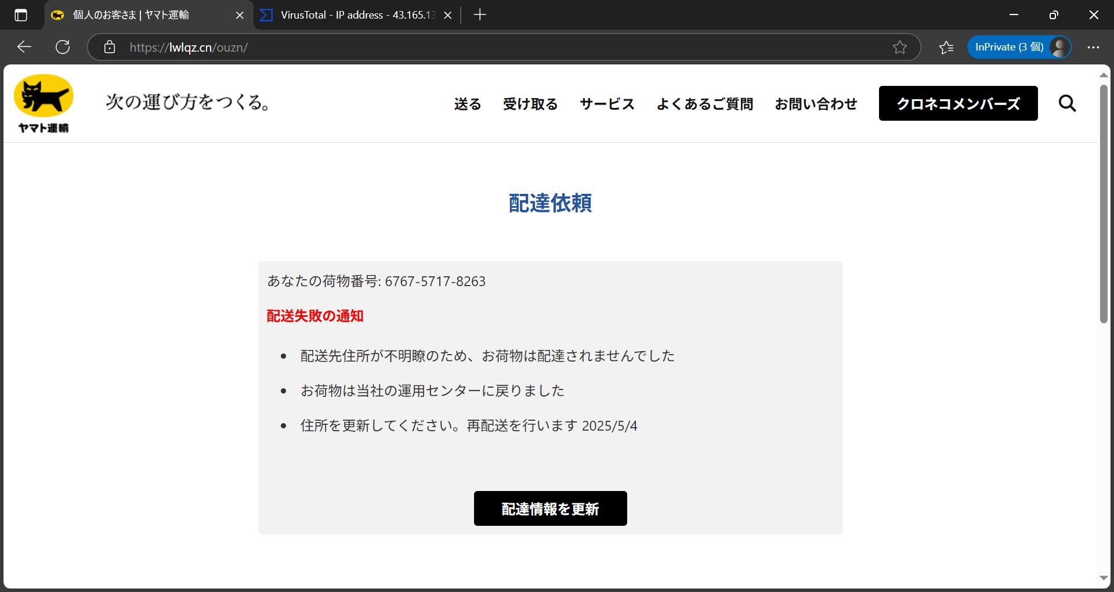Open a new tab with plus
Viewport: 1114px width, 592px height.
[480, 15]
